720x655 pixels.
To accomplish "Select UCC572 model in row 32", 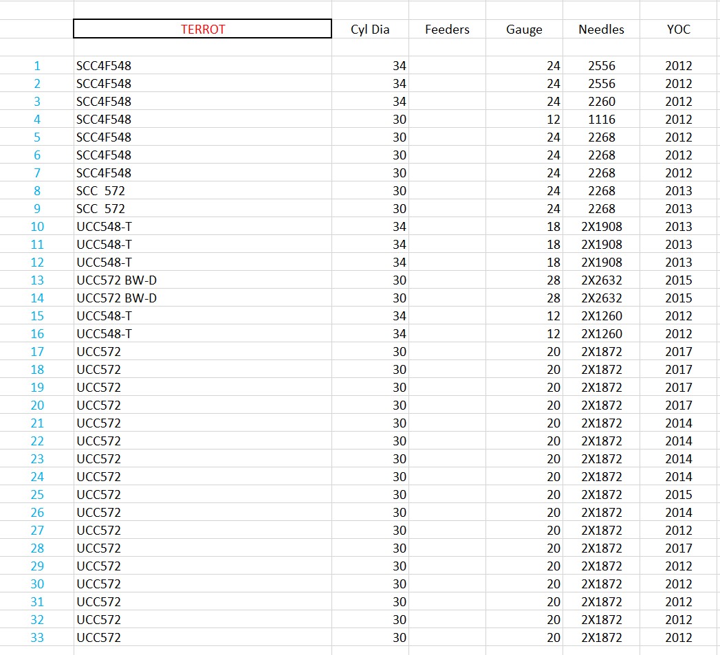I will coord(202,620).
